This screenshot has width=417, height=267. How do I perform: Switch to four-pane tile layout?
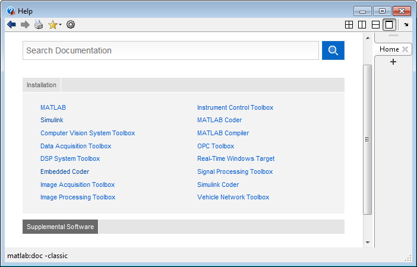coord(349,25)
